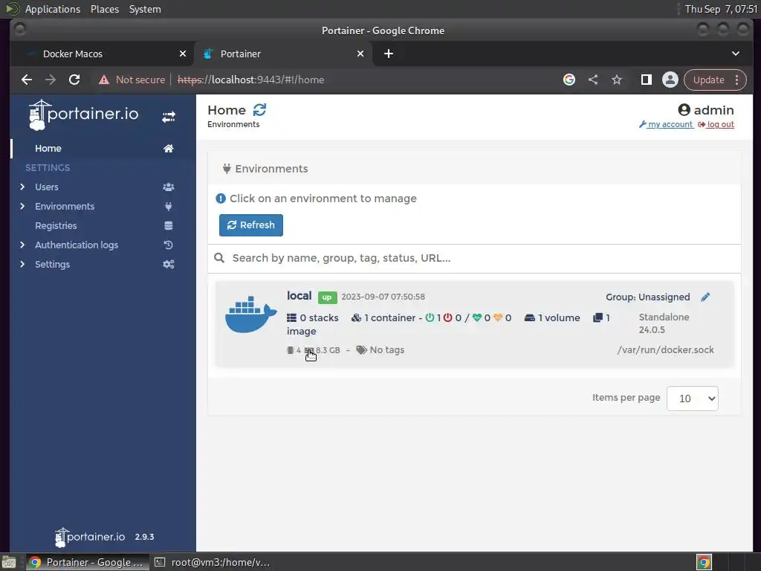Screen dimensions: 761x571
Task: Click the terminal root@vm3 taskbar item
Action: tap(212, 562)
